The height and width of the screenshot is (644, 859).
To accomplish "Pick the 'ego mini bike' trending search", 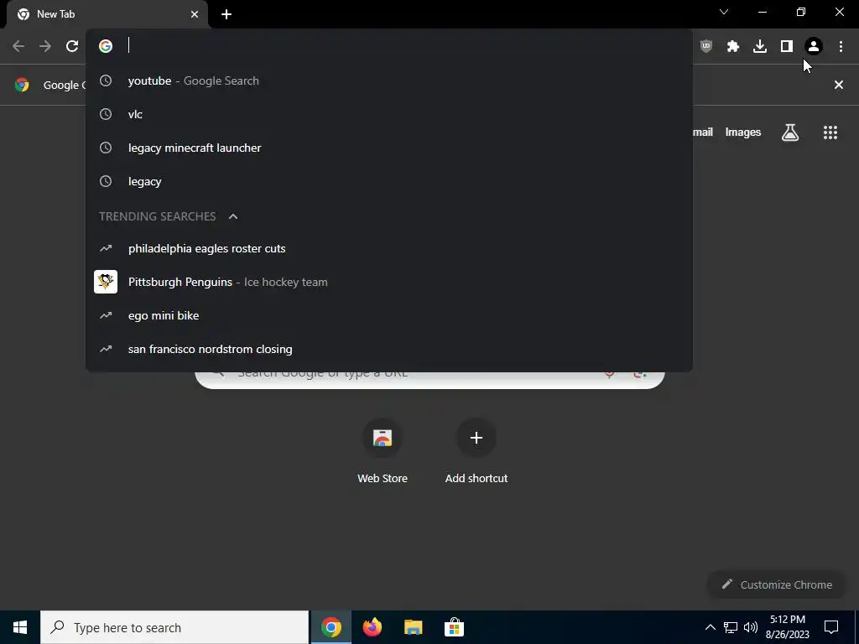I will coord(389,315).
